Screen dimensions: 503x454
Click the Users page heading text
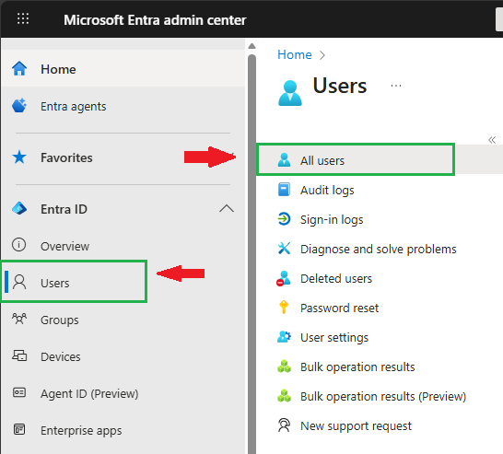(340, 86)
